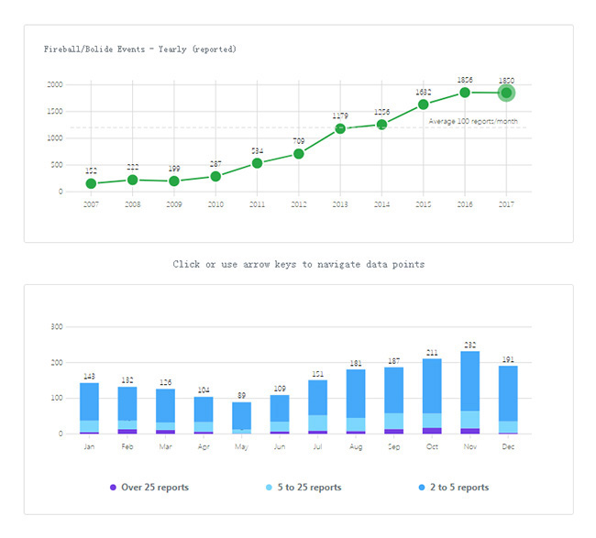The width and height of the screenshot is (596, 538).
Task: Click the 2014 data point labeled 1256
Action: pos(381,125)
